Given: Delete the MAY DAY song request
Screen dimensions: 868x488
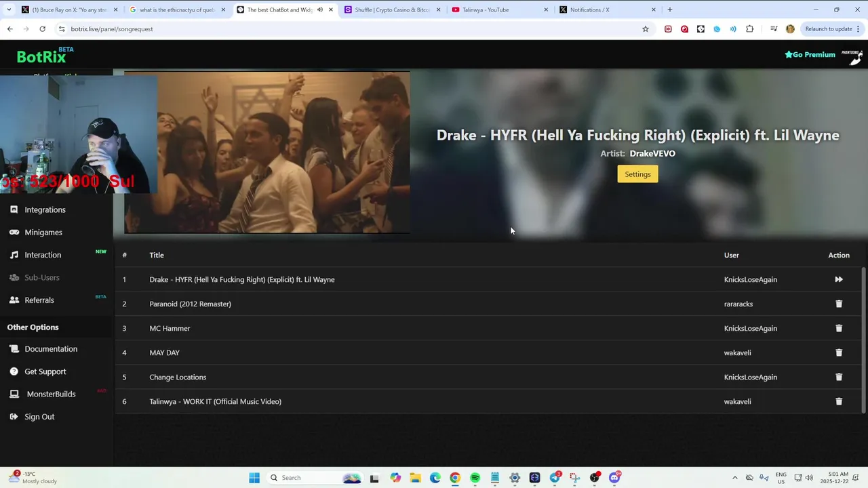Looking at the screenshot, I should pos(839,352).
